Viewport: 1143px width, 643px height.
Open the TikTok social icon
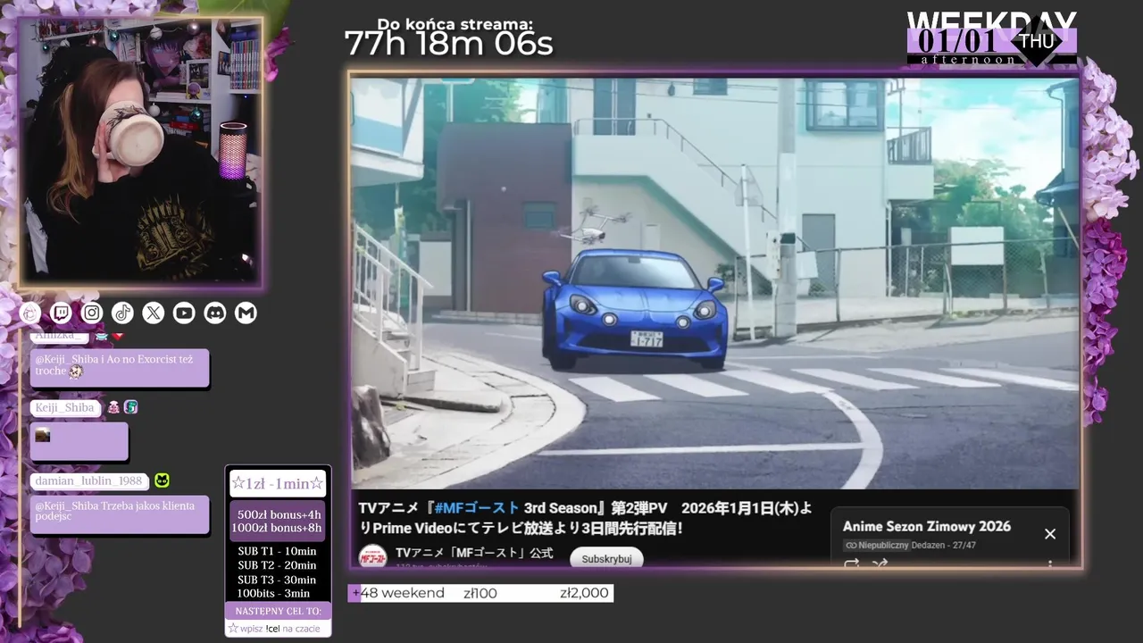(x=122, y=313)
